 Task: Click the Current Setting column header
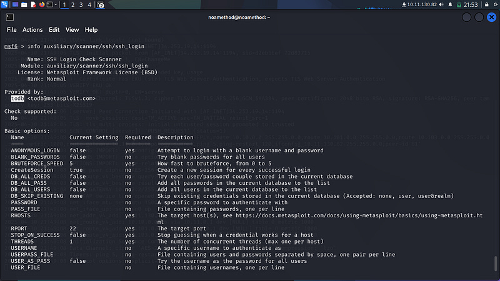94,137
